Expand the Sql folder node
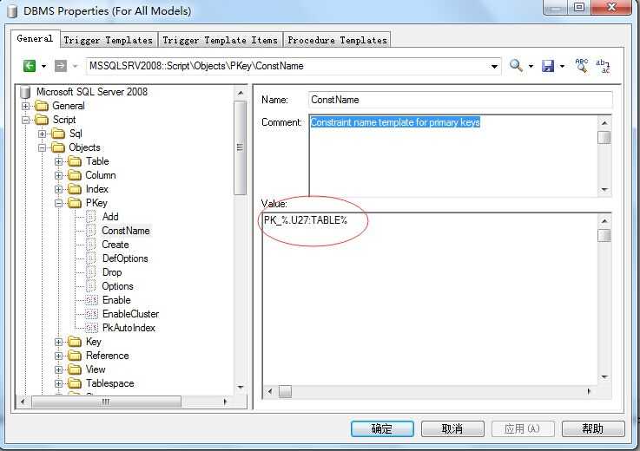The height and width of the screenshot is (451, 640). point(42,134)
